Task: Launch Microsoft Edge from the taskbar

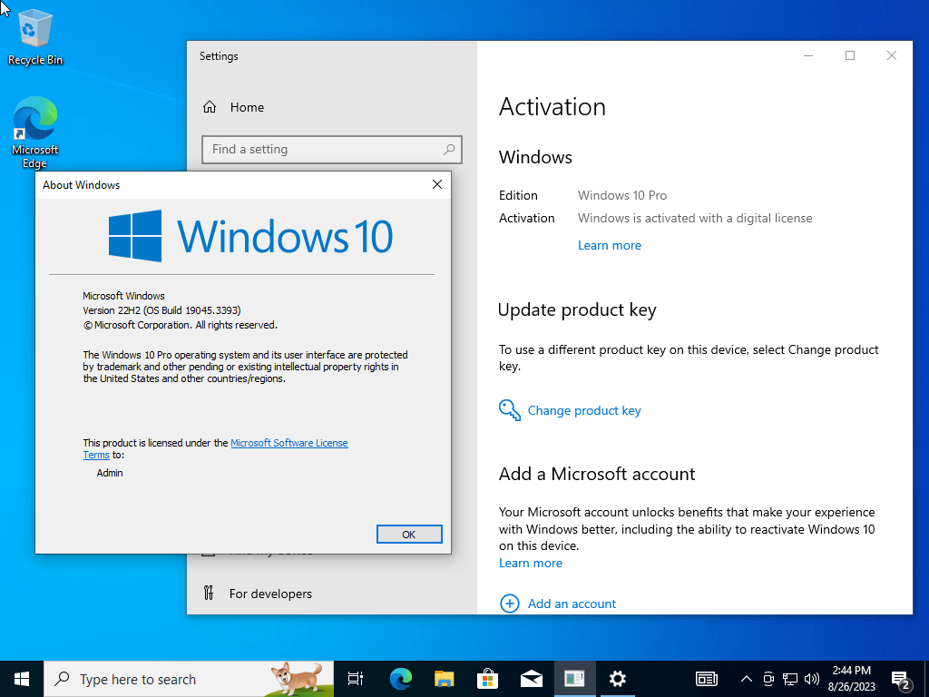Action: coord(401,679)
